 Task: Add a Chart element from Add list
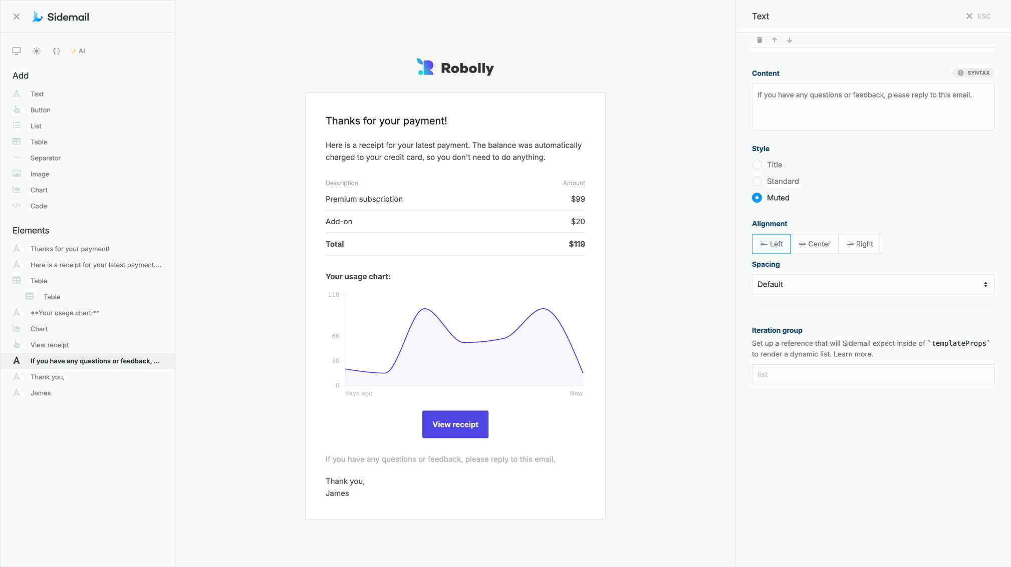39,190
